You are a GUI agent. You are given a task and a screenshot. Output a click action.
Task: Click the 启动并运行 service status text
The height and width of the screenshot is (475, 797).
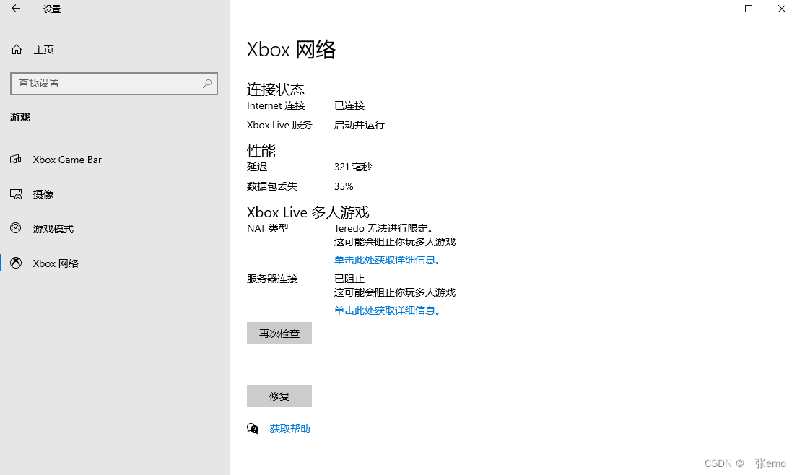(360, 125)
